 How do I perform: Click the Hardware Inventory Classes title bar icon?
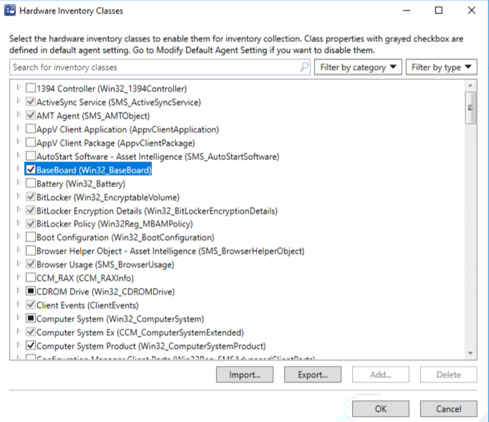coord(9,10)
